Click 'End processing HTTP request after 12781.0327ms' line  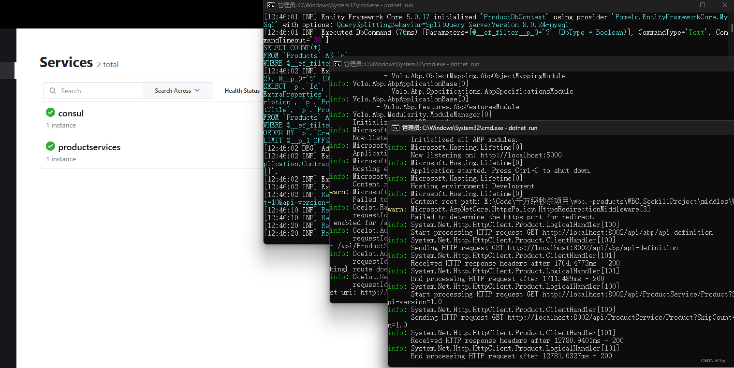pyautogui.click(x=511, y=356)
